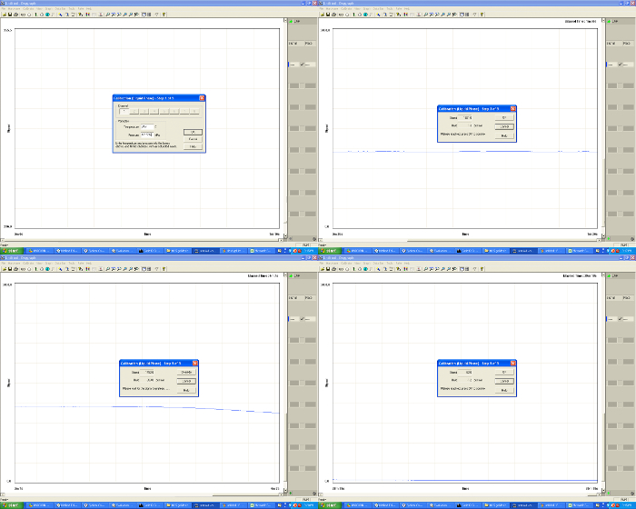Click the Save floppy icon in bottom-right window
Screen dimensions: 636x509
tap(328, 269)
